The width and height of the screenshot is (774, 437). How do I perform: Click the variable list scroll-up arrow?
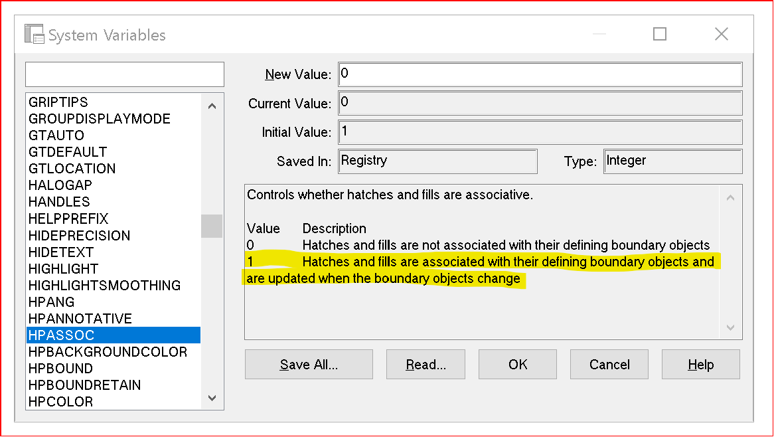(212, 106)
